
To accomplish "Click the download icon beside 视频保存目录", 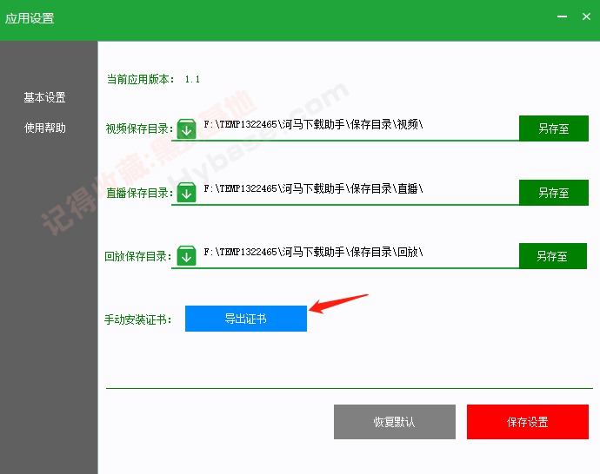I will (186, 128).
